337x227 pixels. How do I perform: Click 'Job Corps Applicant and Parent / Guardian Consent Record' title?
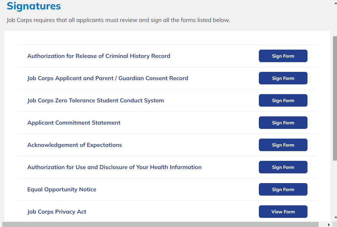(x=108, y=78)
